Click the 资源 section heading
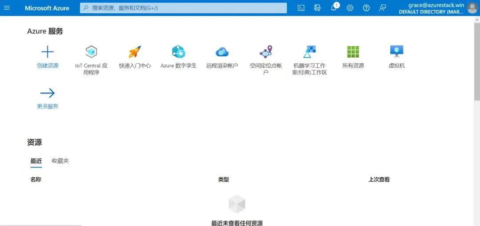 (35, 142)
